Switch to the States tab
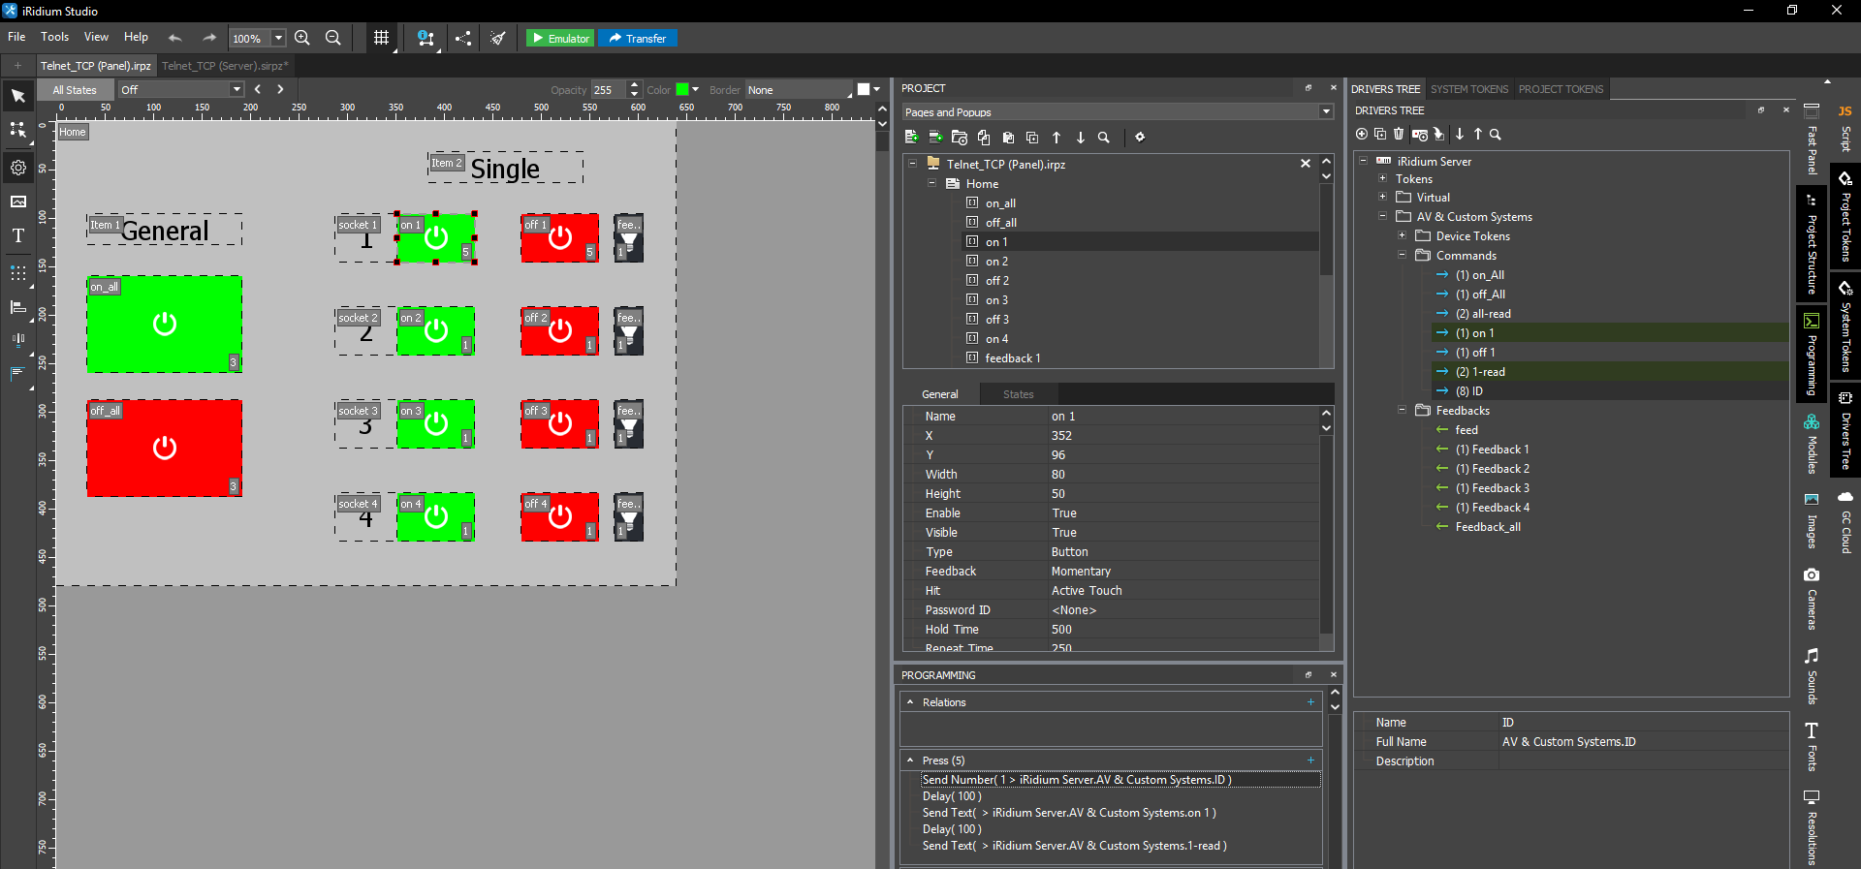 pyautogui.click(x=1018, y=394)
